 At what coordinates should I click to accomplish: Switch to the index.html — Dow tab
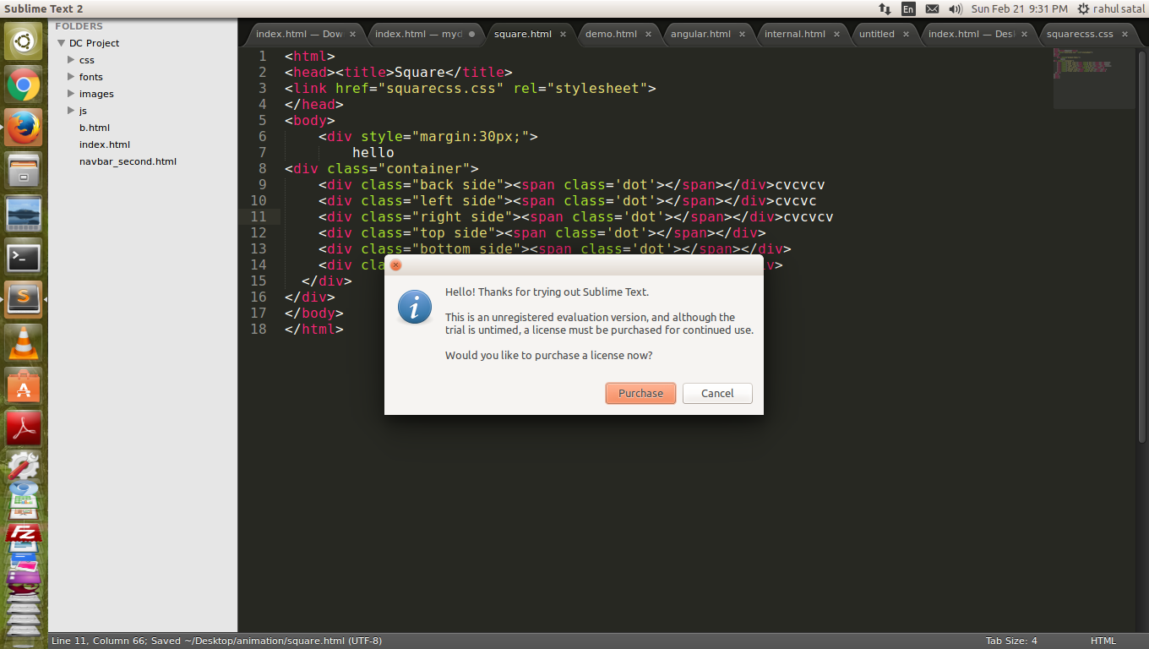point(299,34)
